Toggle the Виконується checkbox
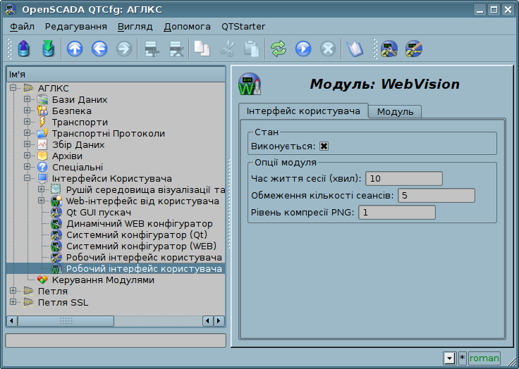The height and width of the screenshot is (369, 519). coord(324,146)
